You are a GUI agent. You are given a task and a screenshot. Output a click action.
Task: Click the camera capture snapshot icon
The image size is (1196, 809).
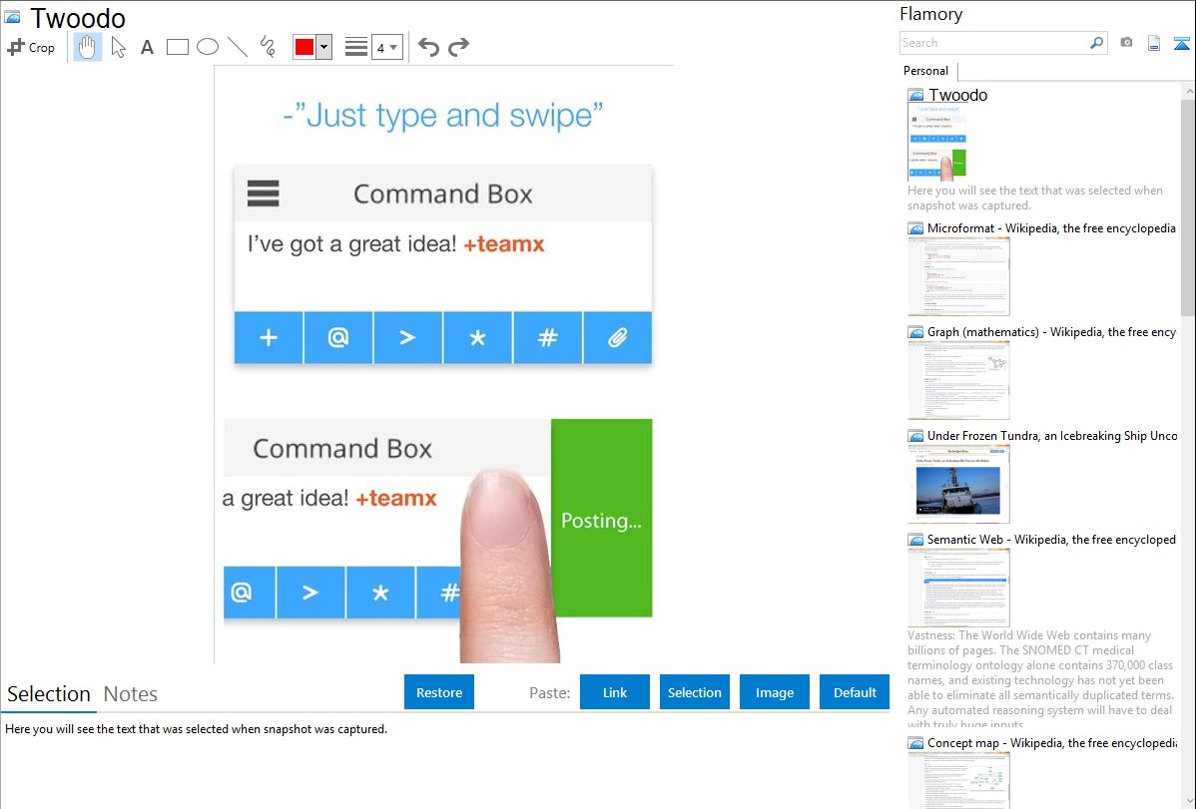[1126, 43]
